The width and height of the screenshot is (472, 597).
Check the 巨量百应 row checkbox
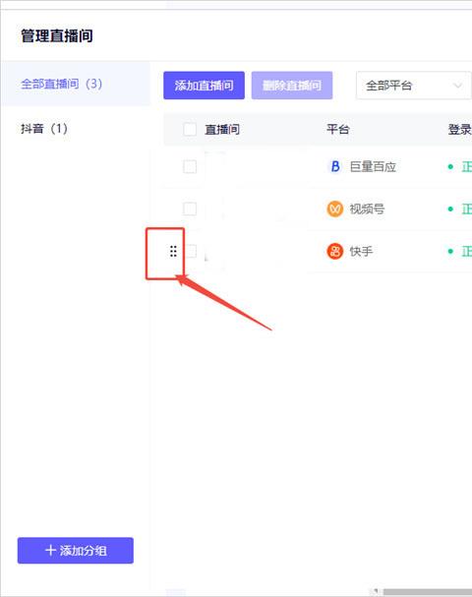[190, 167]
